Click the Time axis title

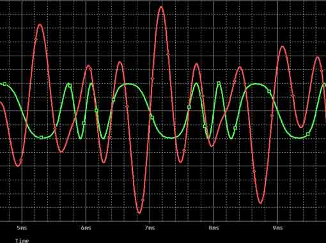pyautogui.click(x=22, y=240)
